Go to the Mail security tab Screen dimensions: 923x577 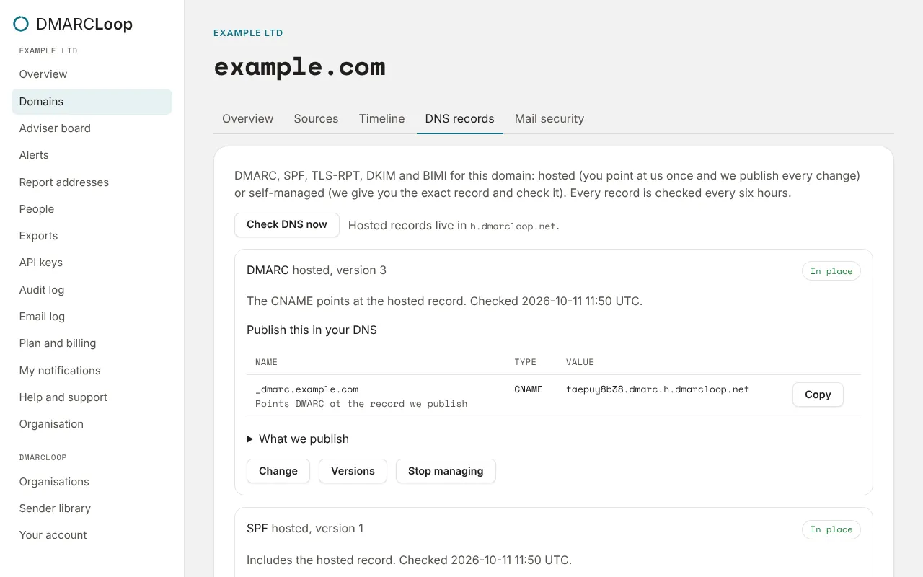coord(549,118)
